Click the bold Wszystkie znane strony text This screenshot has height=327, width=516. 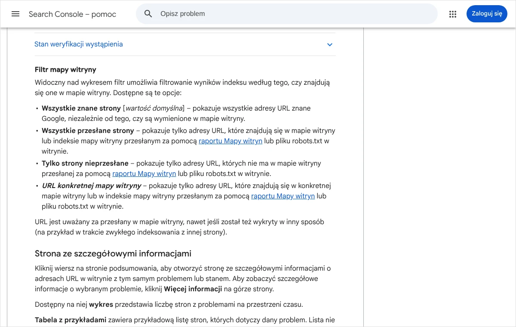click(x=81, y=108)
